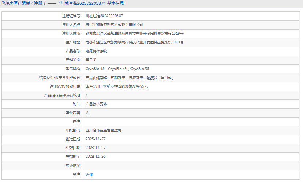Click product name 液氮储存系统
This screenshot has height=183, width=303.
point(96,51)
